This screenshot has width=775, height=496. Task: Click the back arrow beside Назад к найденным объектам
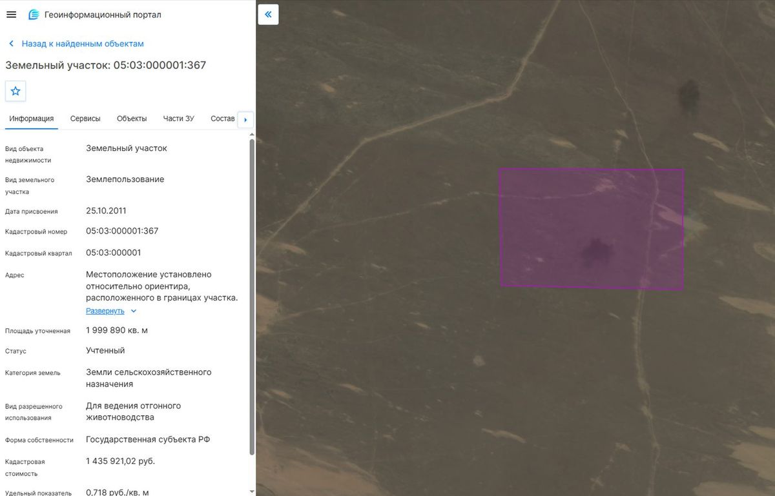click(12, 44)
